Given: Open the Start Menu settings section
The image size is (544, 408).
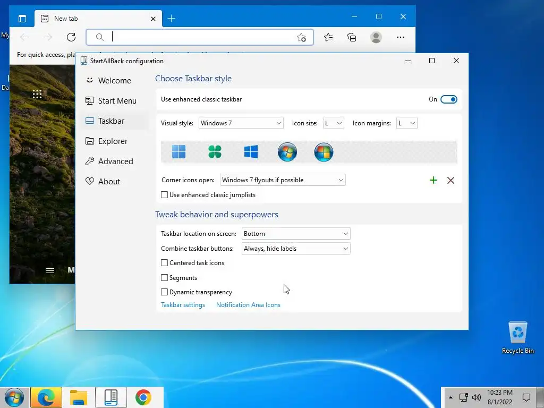Looking at the screenshot, I should pos(115,100).
